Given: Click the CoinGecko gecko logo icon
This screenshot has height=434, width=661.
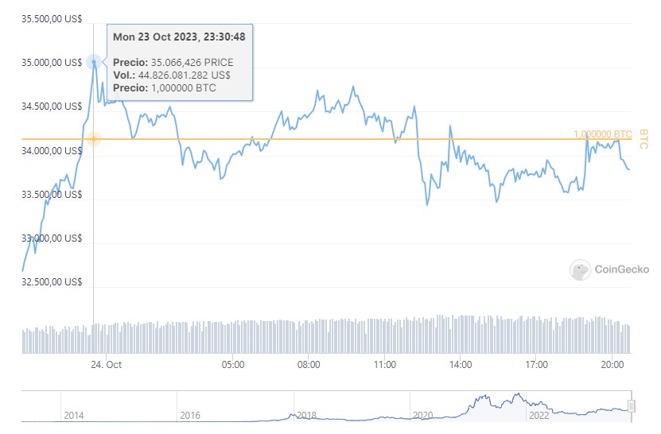Looking at the screenshot, I should [580, 270].
